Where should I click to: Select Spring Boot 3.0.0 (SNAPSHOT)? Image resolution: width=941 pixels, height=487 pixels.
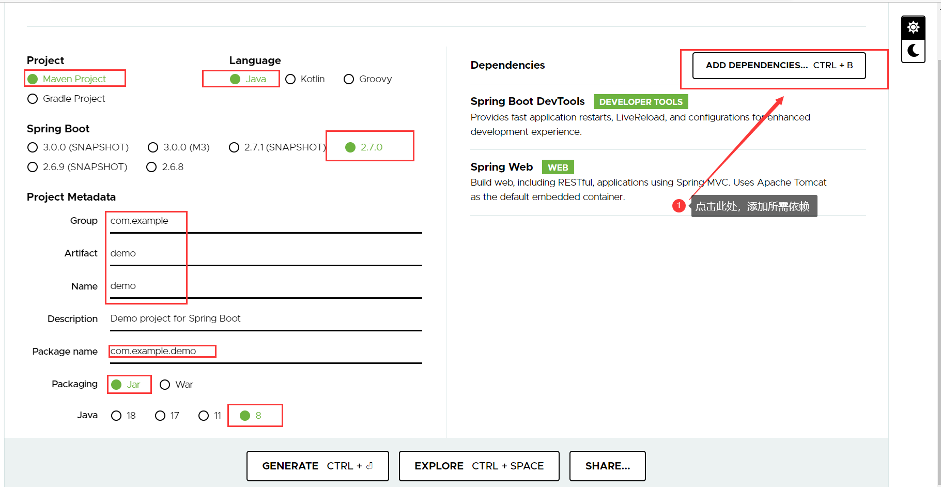pyautogui.click(x=78, y=147)
